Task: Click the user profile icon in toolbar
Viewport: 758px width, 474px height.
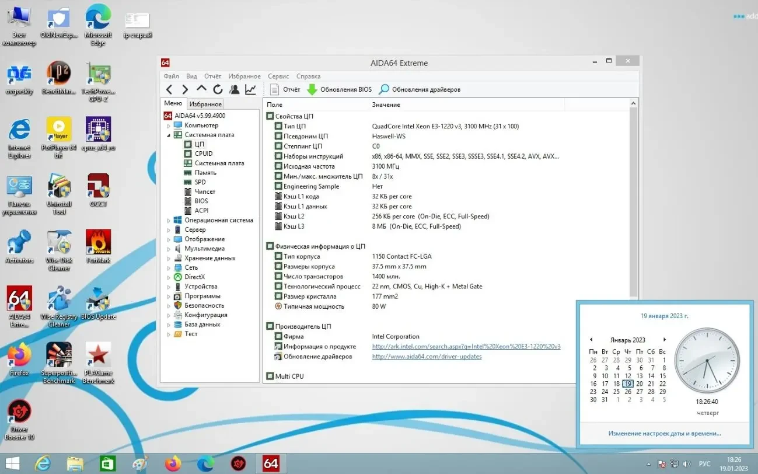Action: pyautogui.click(x=234, y=89)
